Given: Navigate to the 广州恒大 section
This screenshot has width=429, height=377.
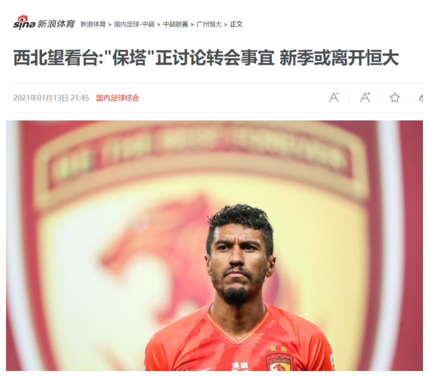Looking at the screenshot, I should pos(209,24).
